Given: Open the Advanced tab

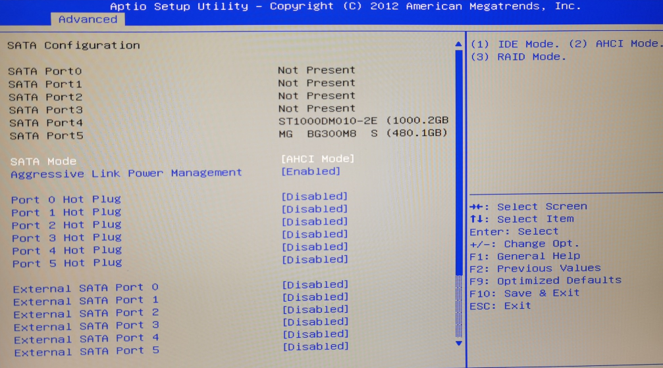Looking at the screenshot, I should pyautogui.click(x=88, y=20).
